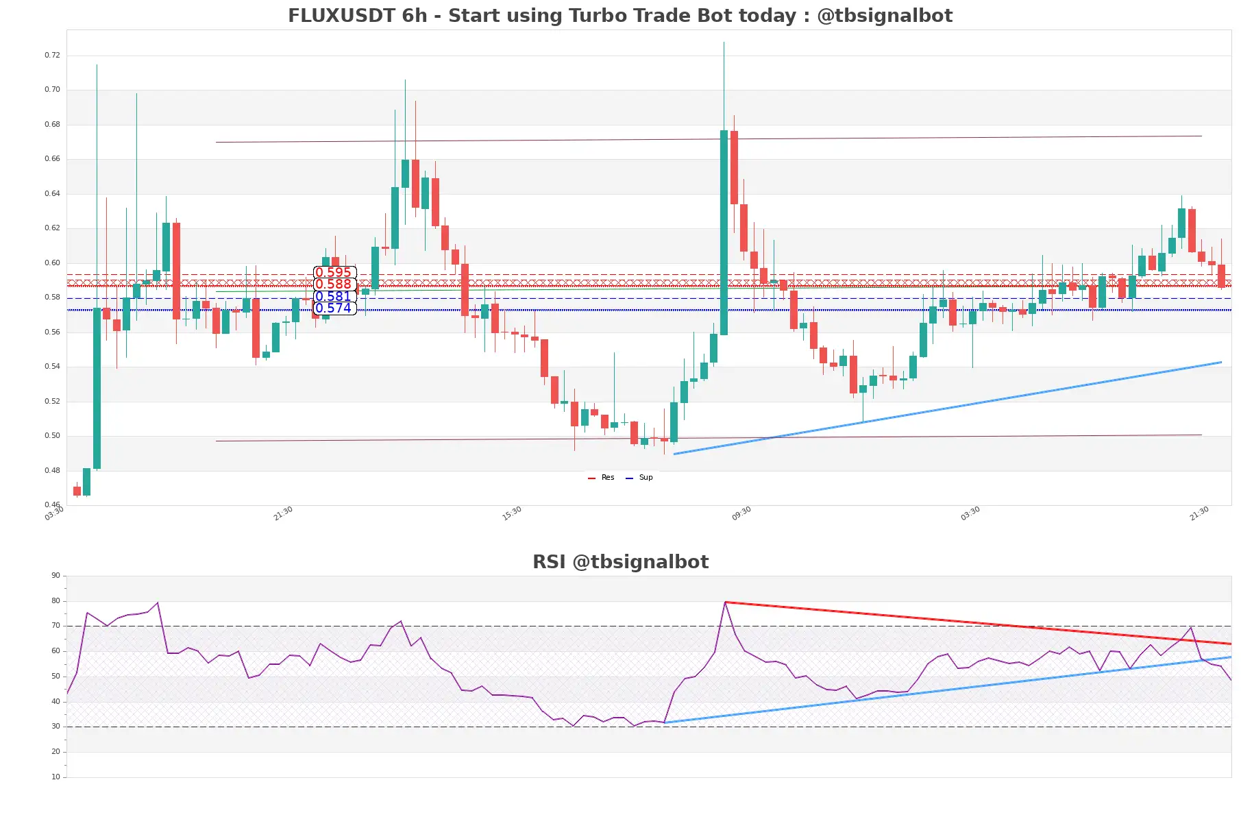The width and height of the screenshot is (1241, 828).
Task: Click the 50 label on RSI axis
Action: (x=56, y=677)
